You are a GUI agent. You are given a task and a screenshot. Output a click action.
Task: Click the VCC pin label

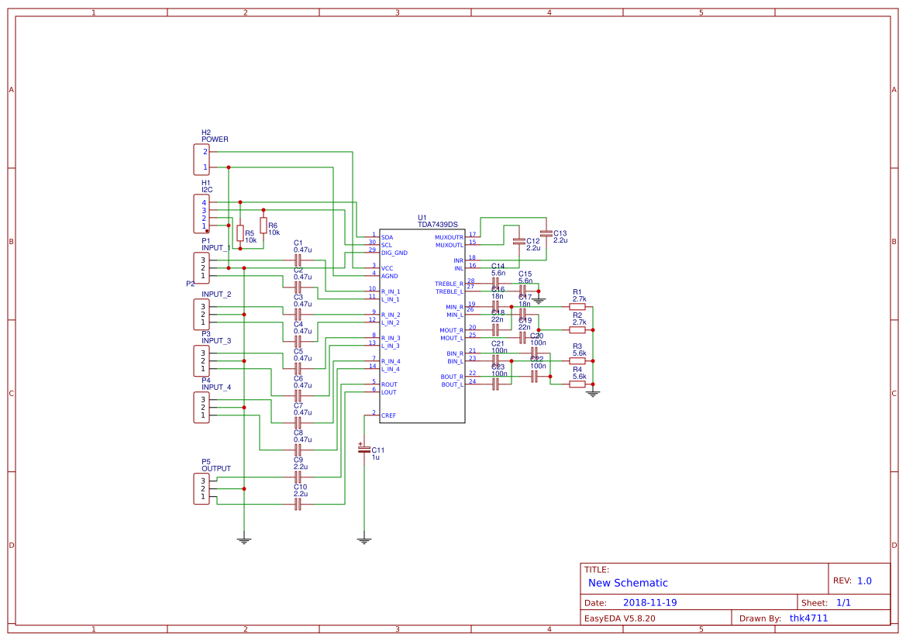388,268
